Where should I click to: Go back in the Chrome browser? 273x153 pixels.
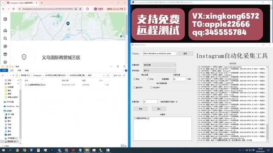(3, 9)
